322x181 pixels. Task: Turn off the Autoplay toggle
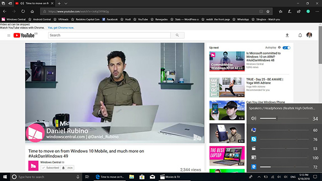286,48
